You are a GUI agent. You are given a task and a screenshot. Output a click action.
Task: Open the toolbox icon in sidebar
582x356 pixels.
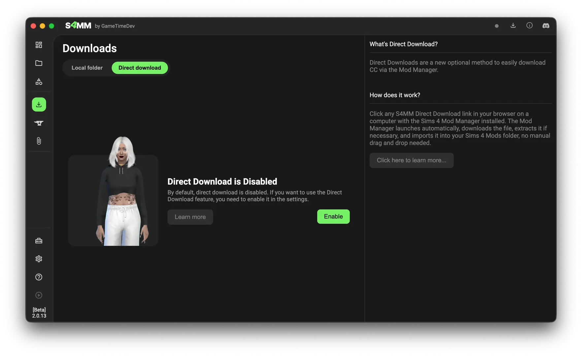coord(39,241)
